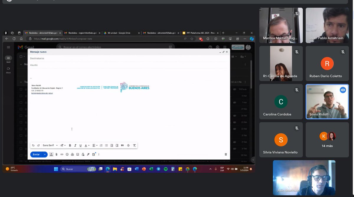
Task: Switch to the PPT Plataforma ABC 2024 tab
Action: (x=201, y=33)
